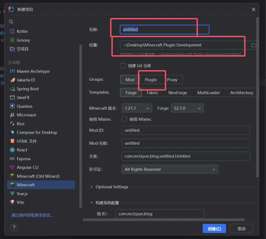Switch Groups to Mod
This screenshot has height=239, width=266.
pyautogui.click(x=130, y=79)
